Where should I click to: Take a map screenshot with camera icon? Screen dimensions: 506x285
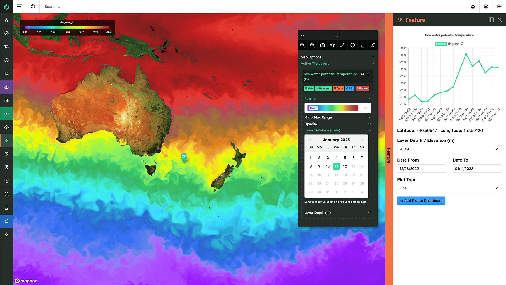tap(322, 45)
